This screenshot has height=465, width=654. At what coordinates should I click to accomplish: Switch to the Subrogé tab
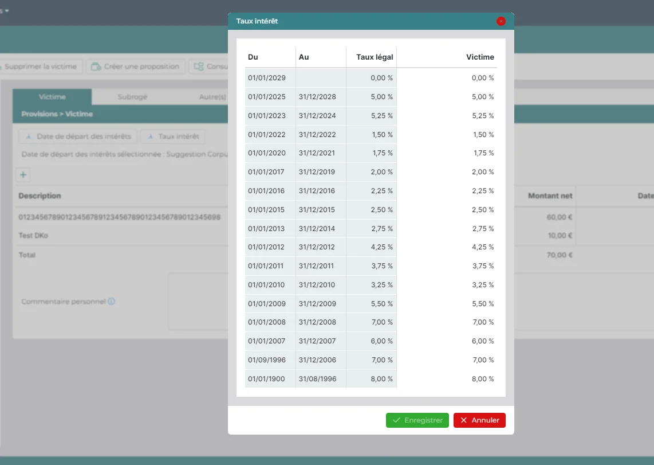[x=132, y=97]
